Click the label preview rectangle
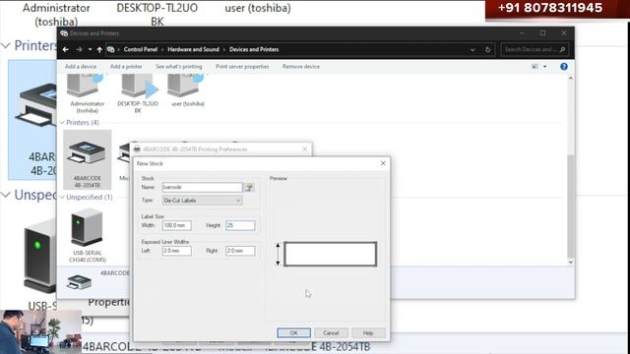630x354 pixels. pyautogui.click(x=331, y=254)
